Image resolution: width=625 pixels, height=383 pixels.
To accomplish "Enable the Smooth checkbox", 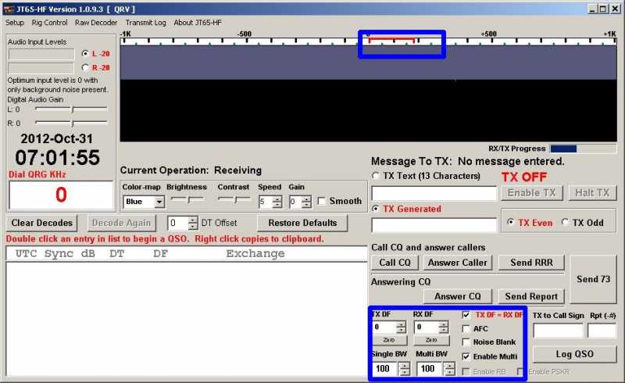I will [x=321, y=201].
